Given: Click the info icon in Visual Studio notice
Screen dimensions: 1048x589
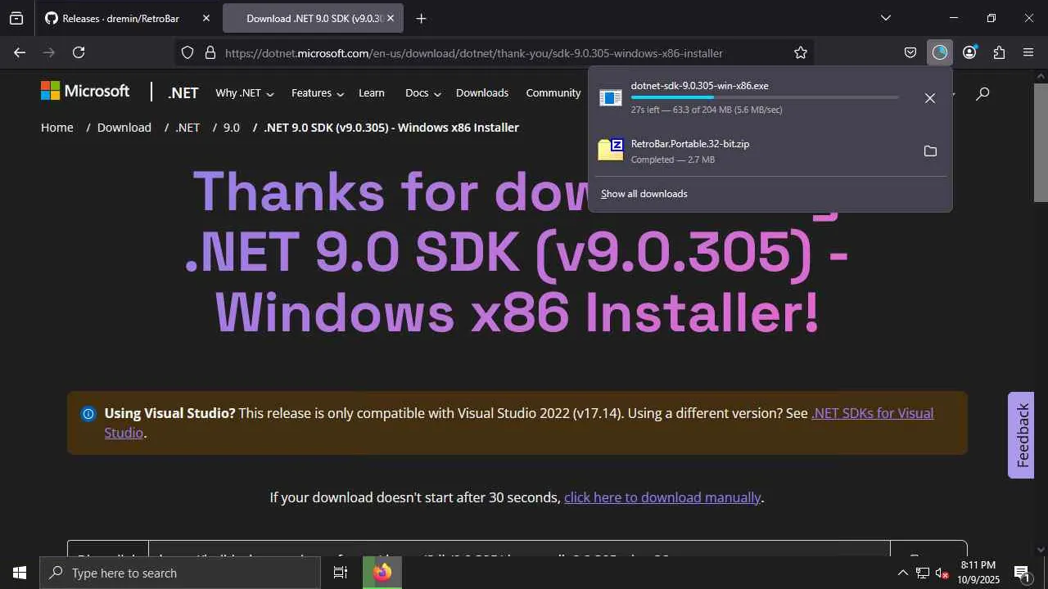Looking at the screenshot, I should 88,414.
